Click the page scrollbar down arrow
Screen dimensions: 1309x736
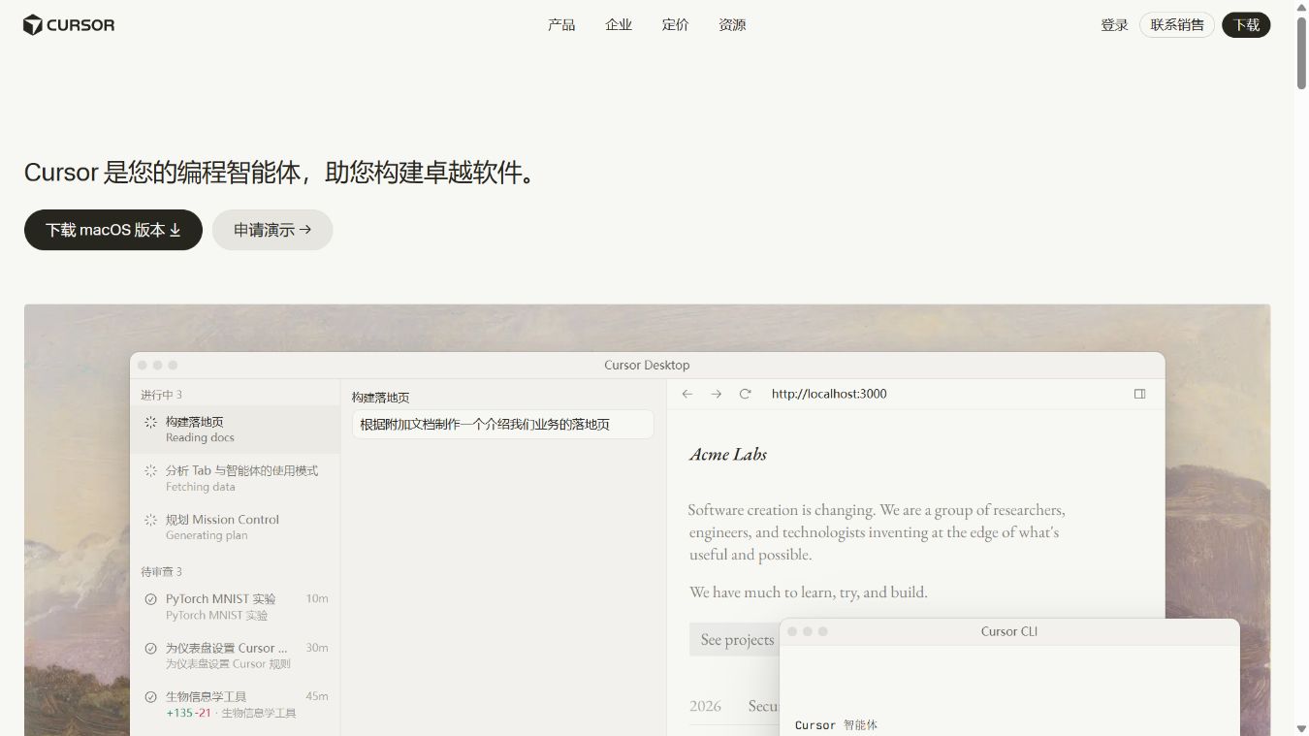(1301, 728)
